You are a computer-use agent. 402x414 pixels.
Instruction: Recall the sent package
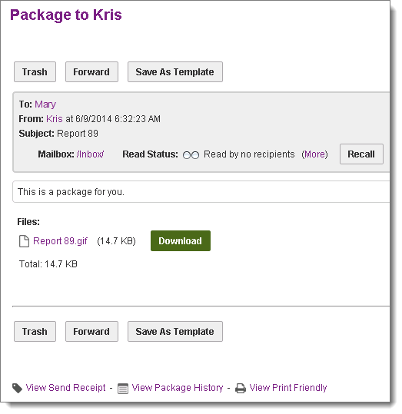361,154
